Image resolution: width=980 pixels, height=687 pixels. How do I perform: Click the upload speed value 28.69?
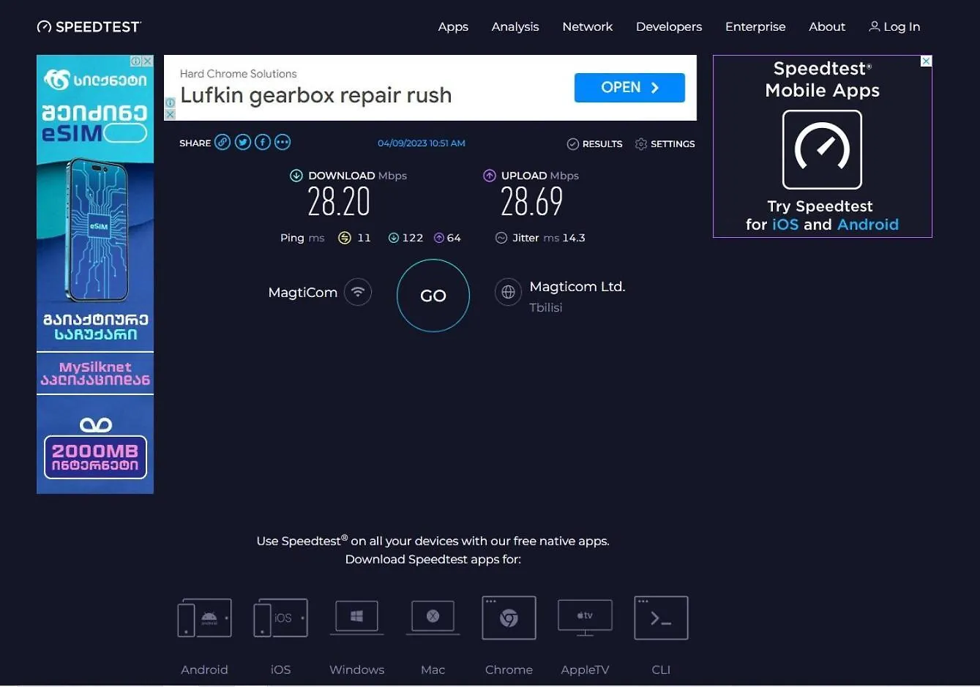(532, 202)
